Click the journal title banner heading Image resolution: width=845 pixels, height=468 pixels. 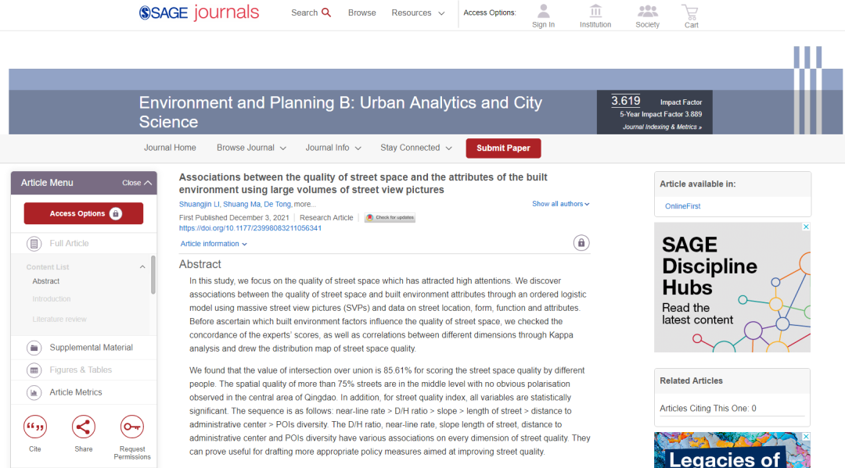[340, 112]
